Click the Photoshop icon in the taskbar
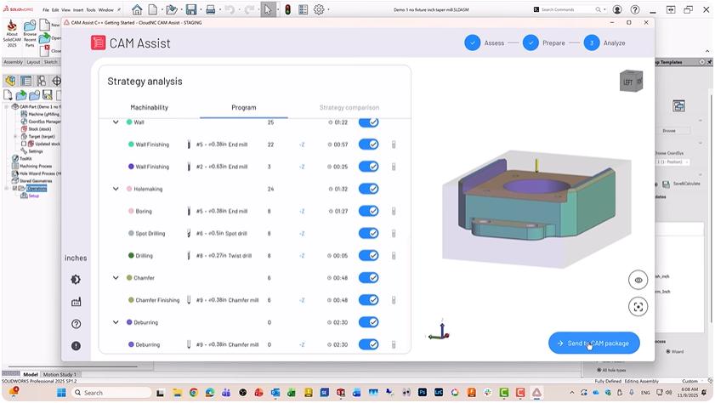 [423, 393]
